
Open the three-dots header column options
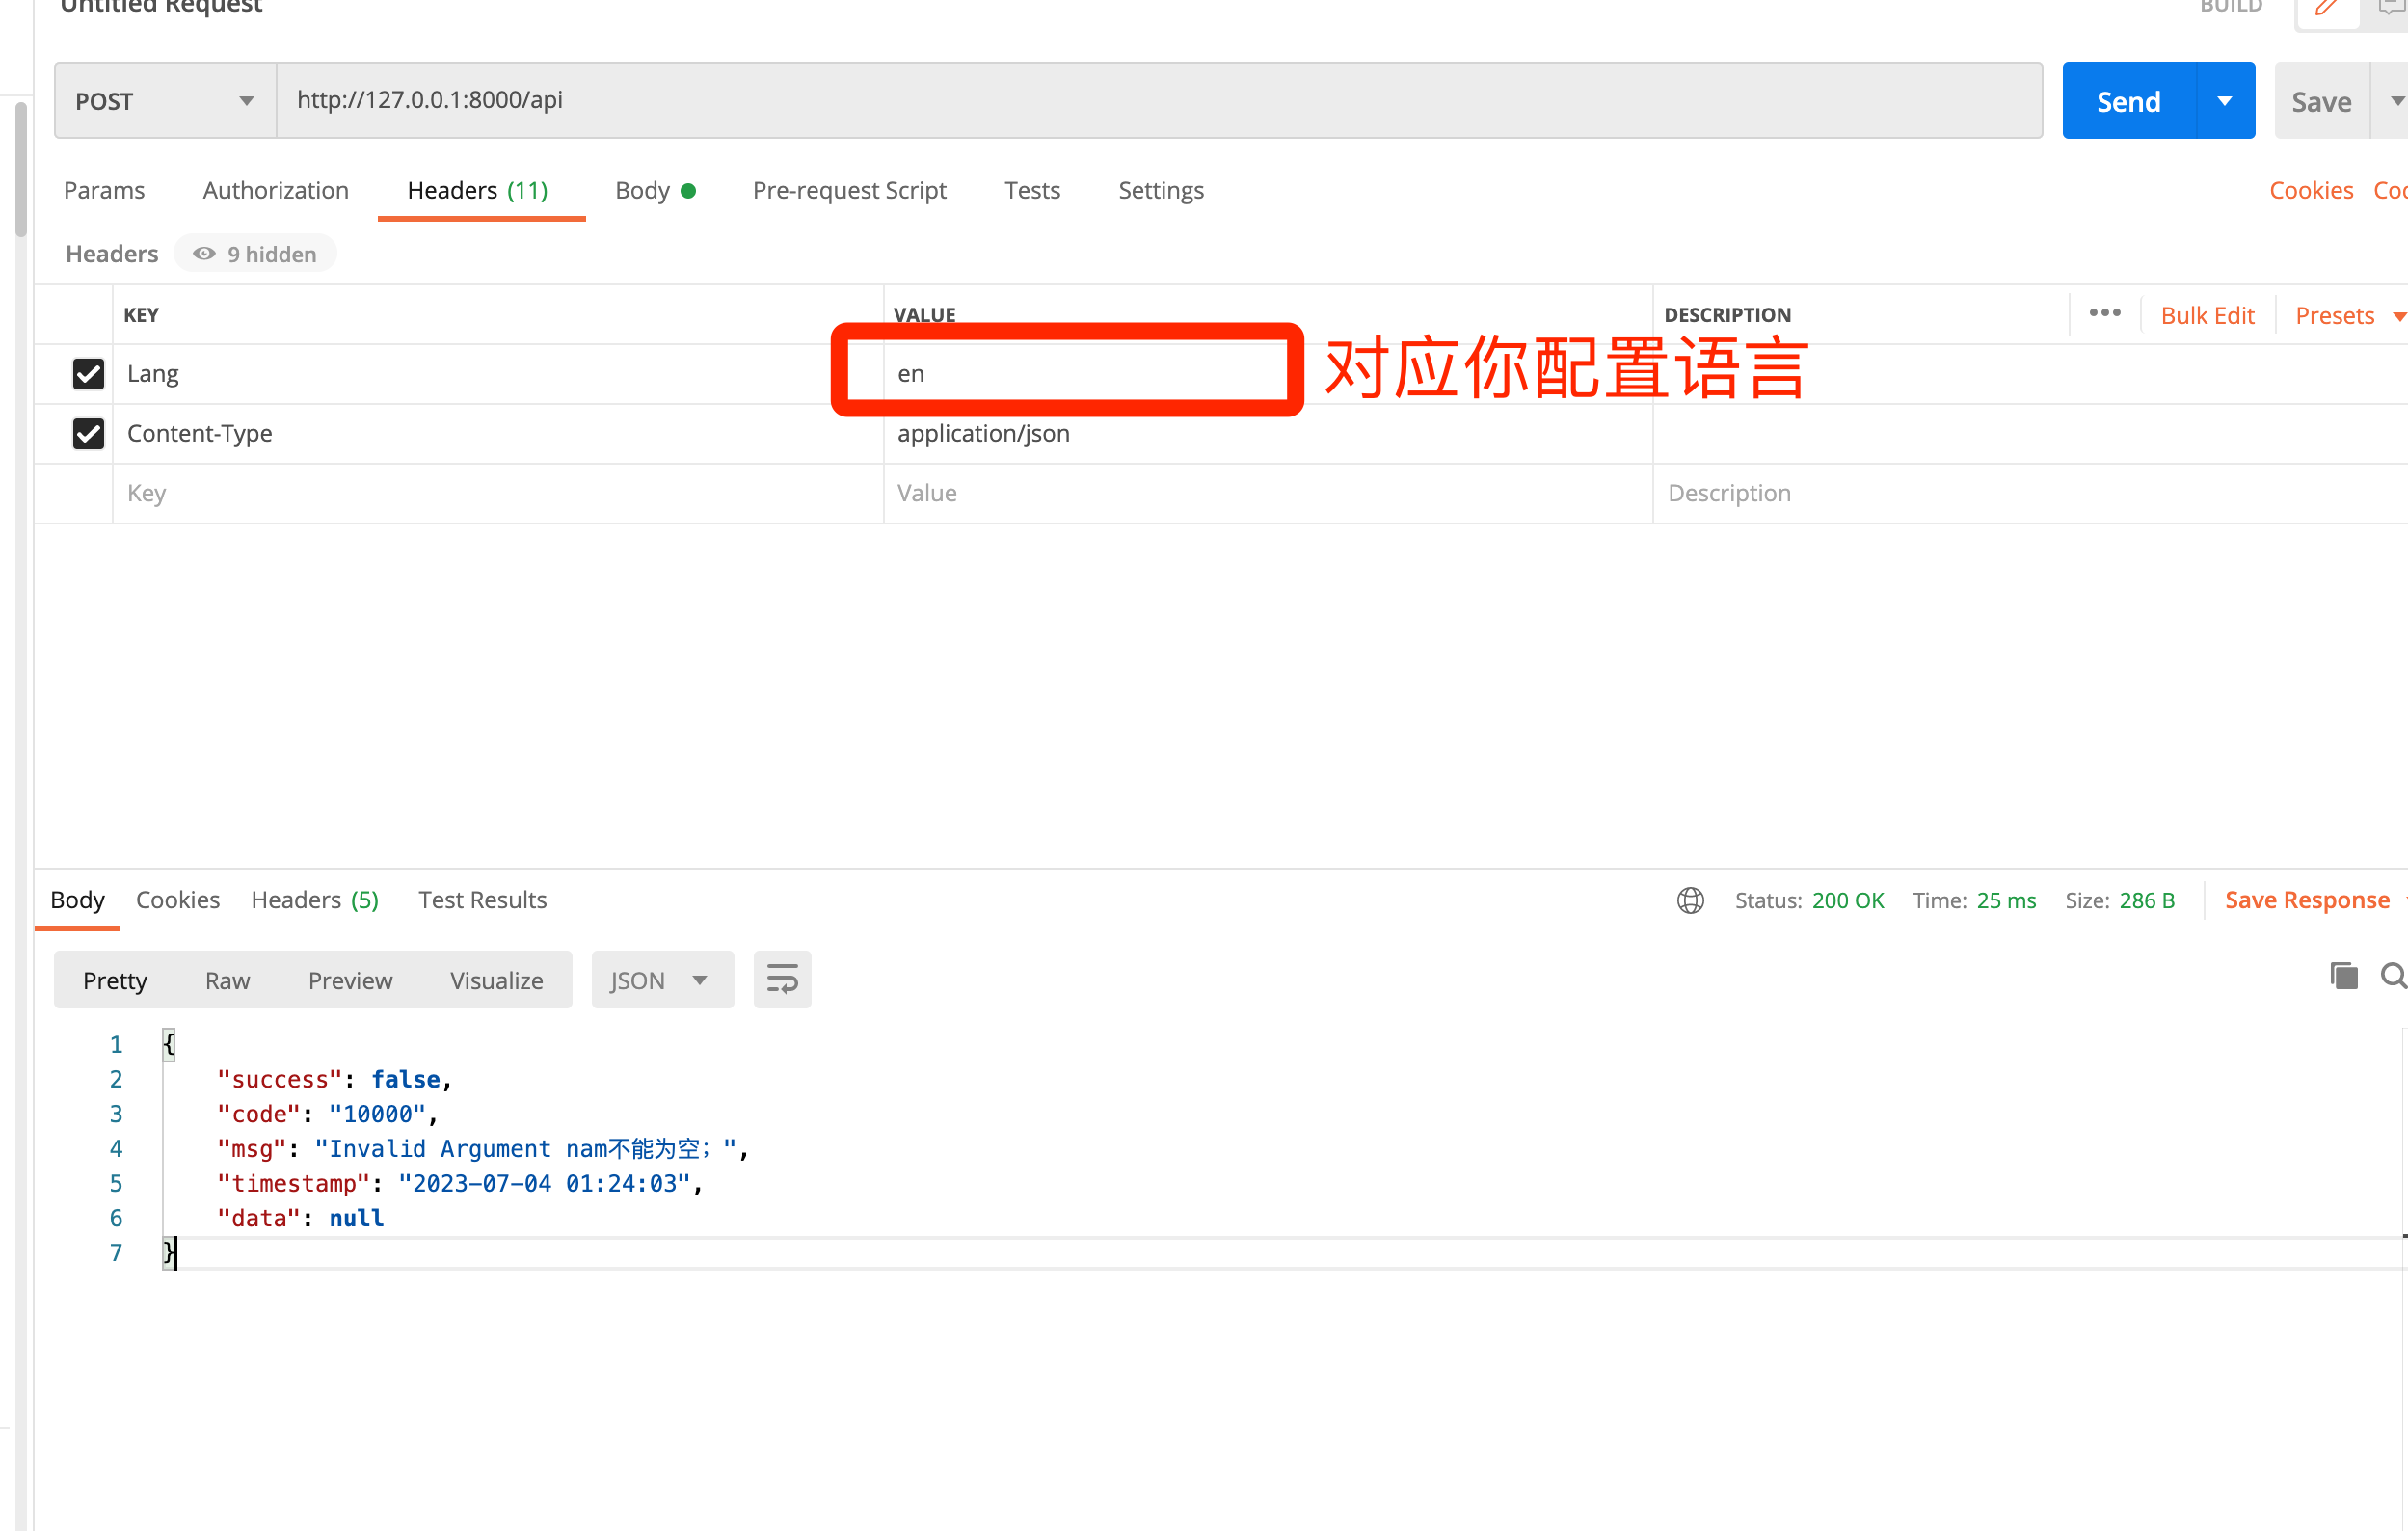point(2104,314)
